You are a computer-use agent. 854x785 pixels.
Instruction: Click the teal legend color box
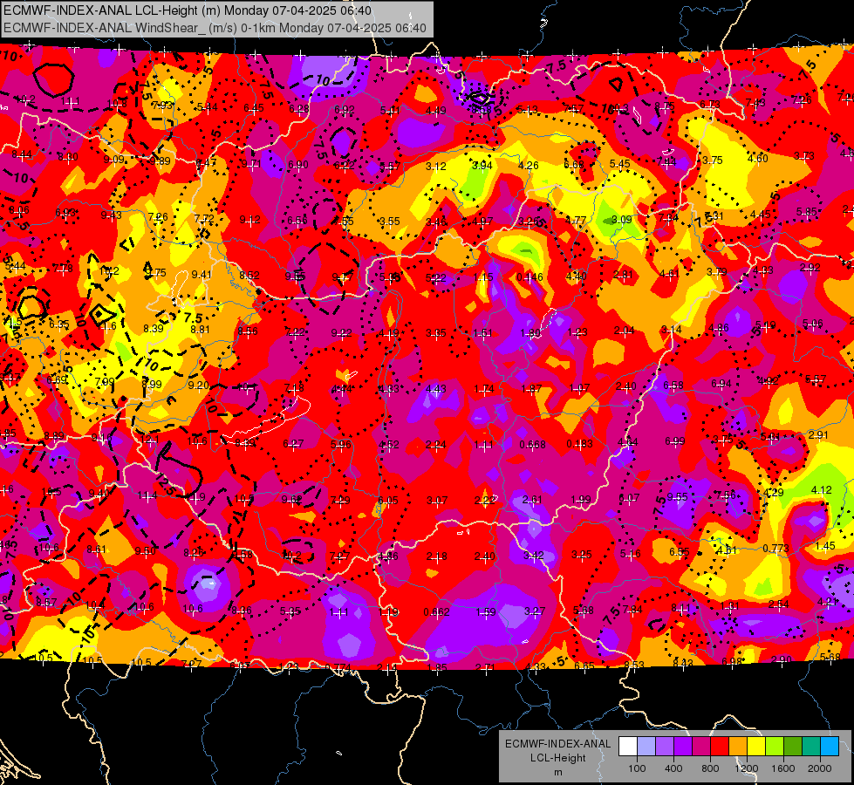click(811, 747)
